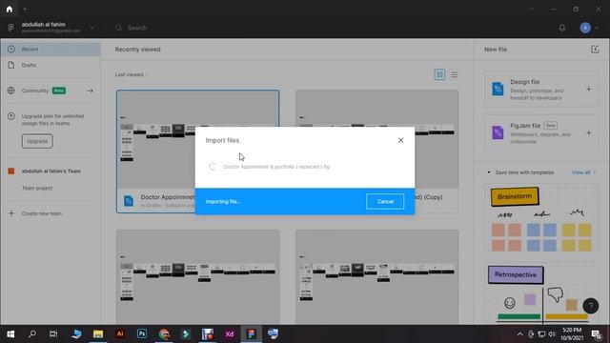
Task: Open Windows taskbar search
Action: pyautogui.click(x=32, y=334)
